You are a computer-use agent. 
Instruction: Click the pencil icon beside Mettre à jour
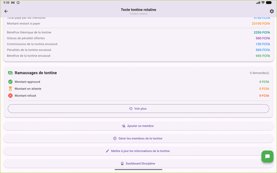pos(107,151)
